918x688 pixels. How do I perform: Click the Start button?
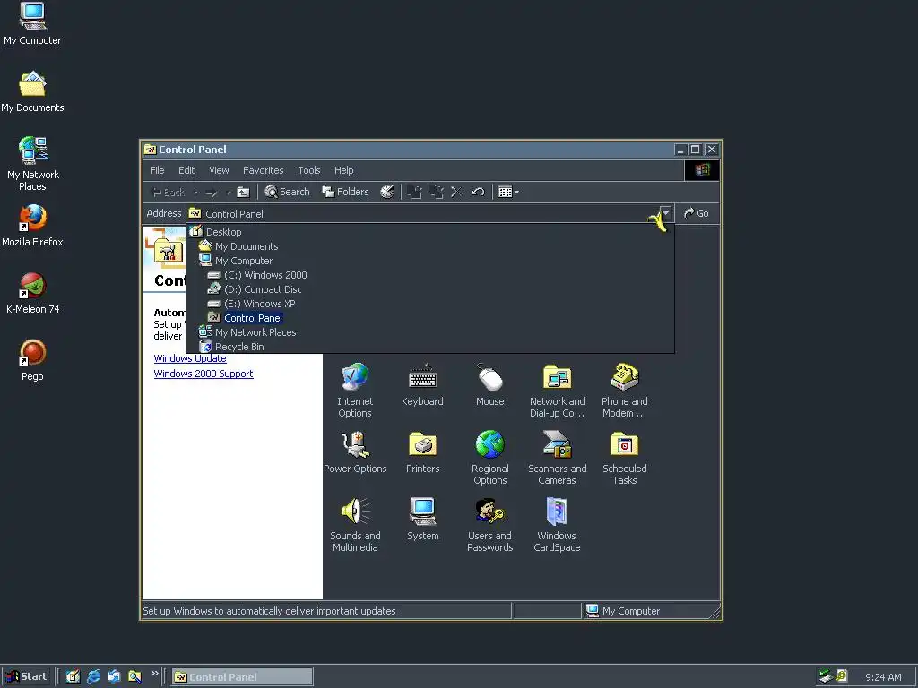pos(26,677)
